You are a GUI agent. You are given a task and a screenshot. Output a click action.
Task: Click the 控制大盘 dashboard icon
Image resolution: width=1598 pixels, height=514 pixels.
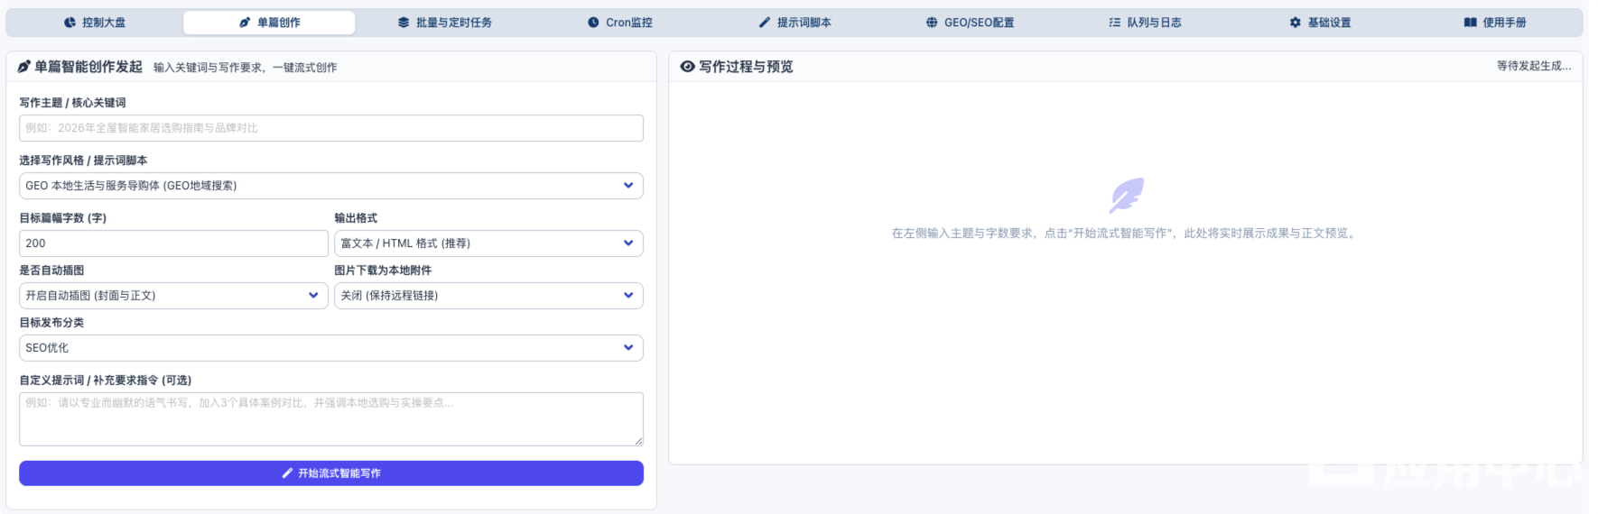(x=70, y=23)
